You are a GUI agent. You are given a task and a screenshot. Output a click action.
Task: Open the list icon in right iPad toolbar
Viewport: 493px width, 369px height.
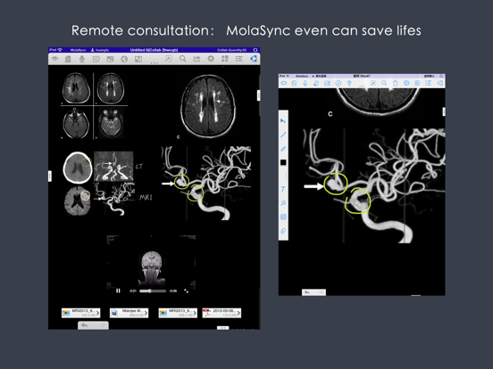coord(428,83)
